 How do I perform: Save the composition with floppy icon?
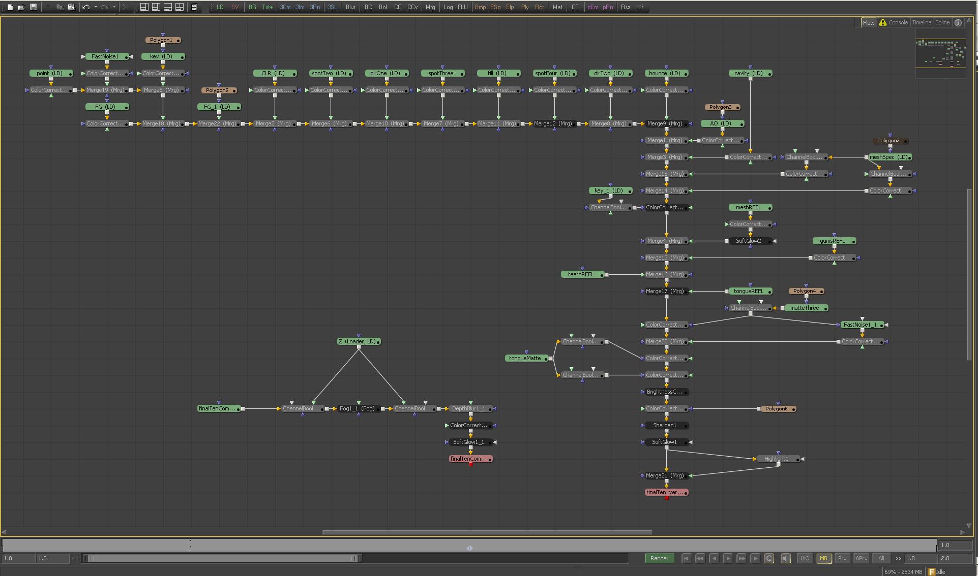coord(33,7)
